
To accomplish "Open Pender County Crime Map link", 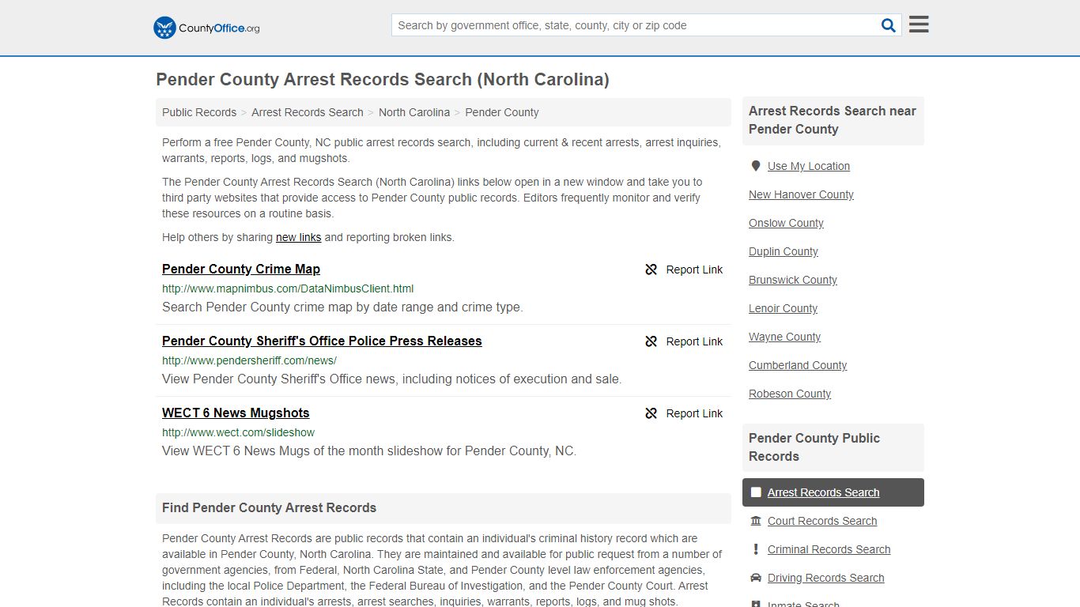I will click(241, 269).
